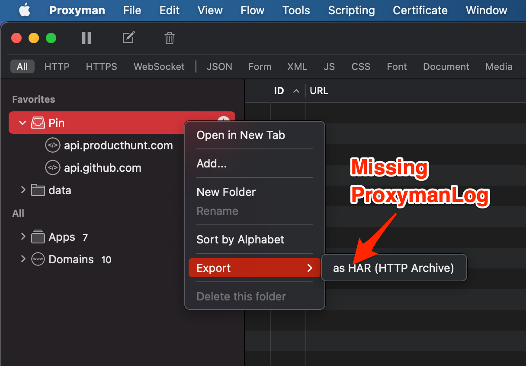Filter by XML content

(x=297, y=66)
